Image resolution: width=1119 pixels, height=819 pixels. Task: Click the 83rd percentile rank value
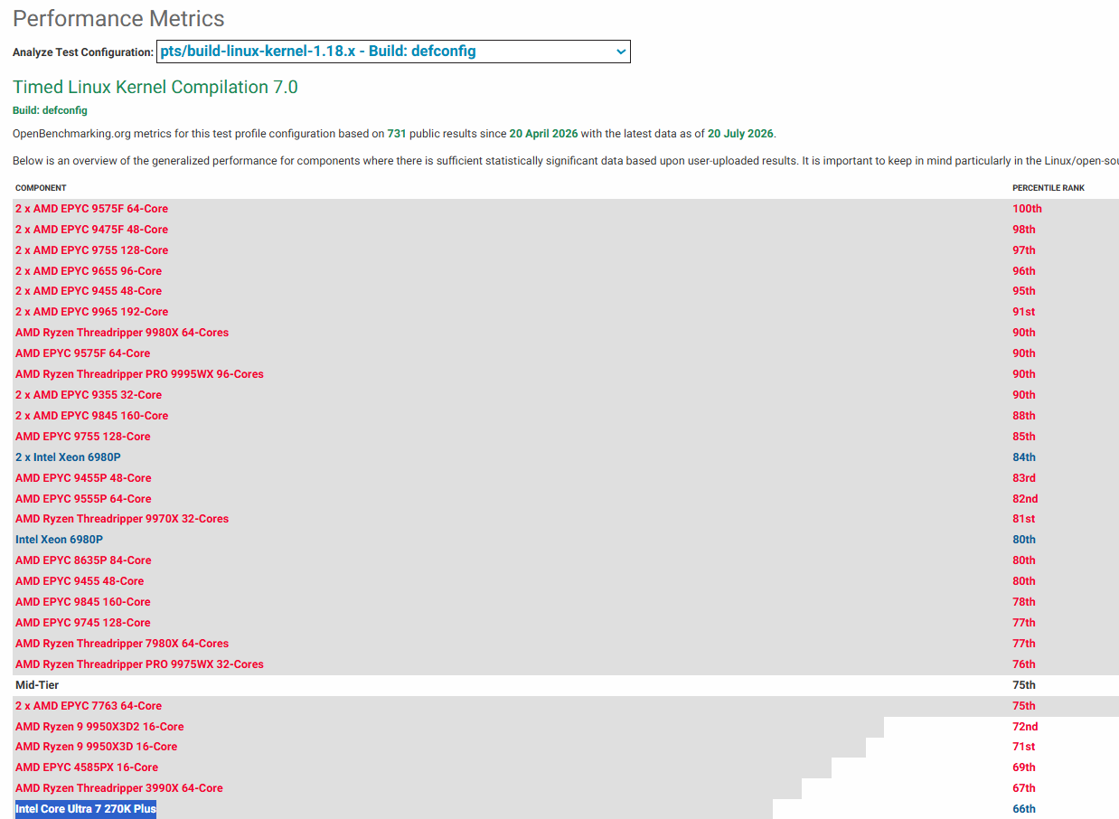click(x=1024, y=478)
